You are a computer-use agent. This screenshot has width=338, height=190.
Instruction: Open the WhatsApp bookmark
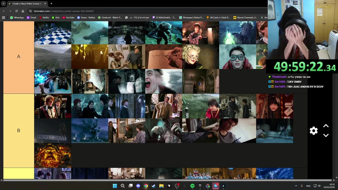click(17, 18)
